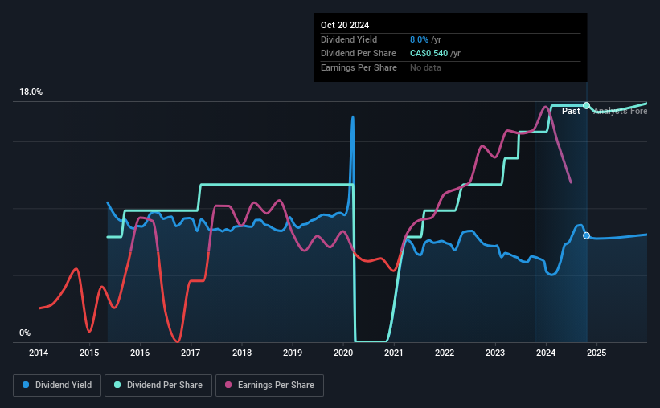Click the 2023 x-axis label
The width and height of the screenshot is (660, 408).
pos(495,353)
